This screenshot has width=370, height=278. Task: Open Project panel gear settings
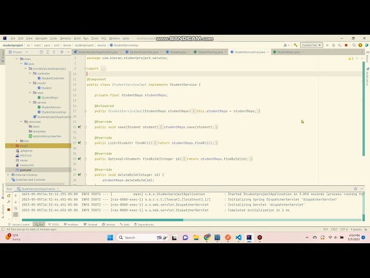tap(62, 52)
